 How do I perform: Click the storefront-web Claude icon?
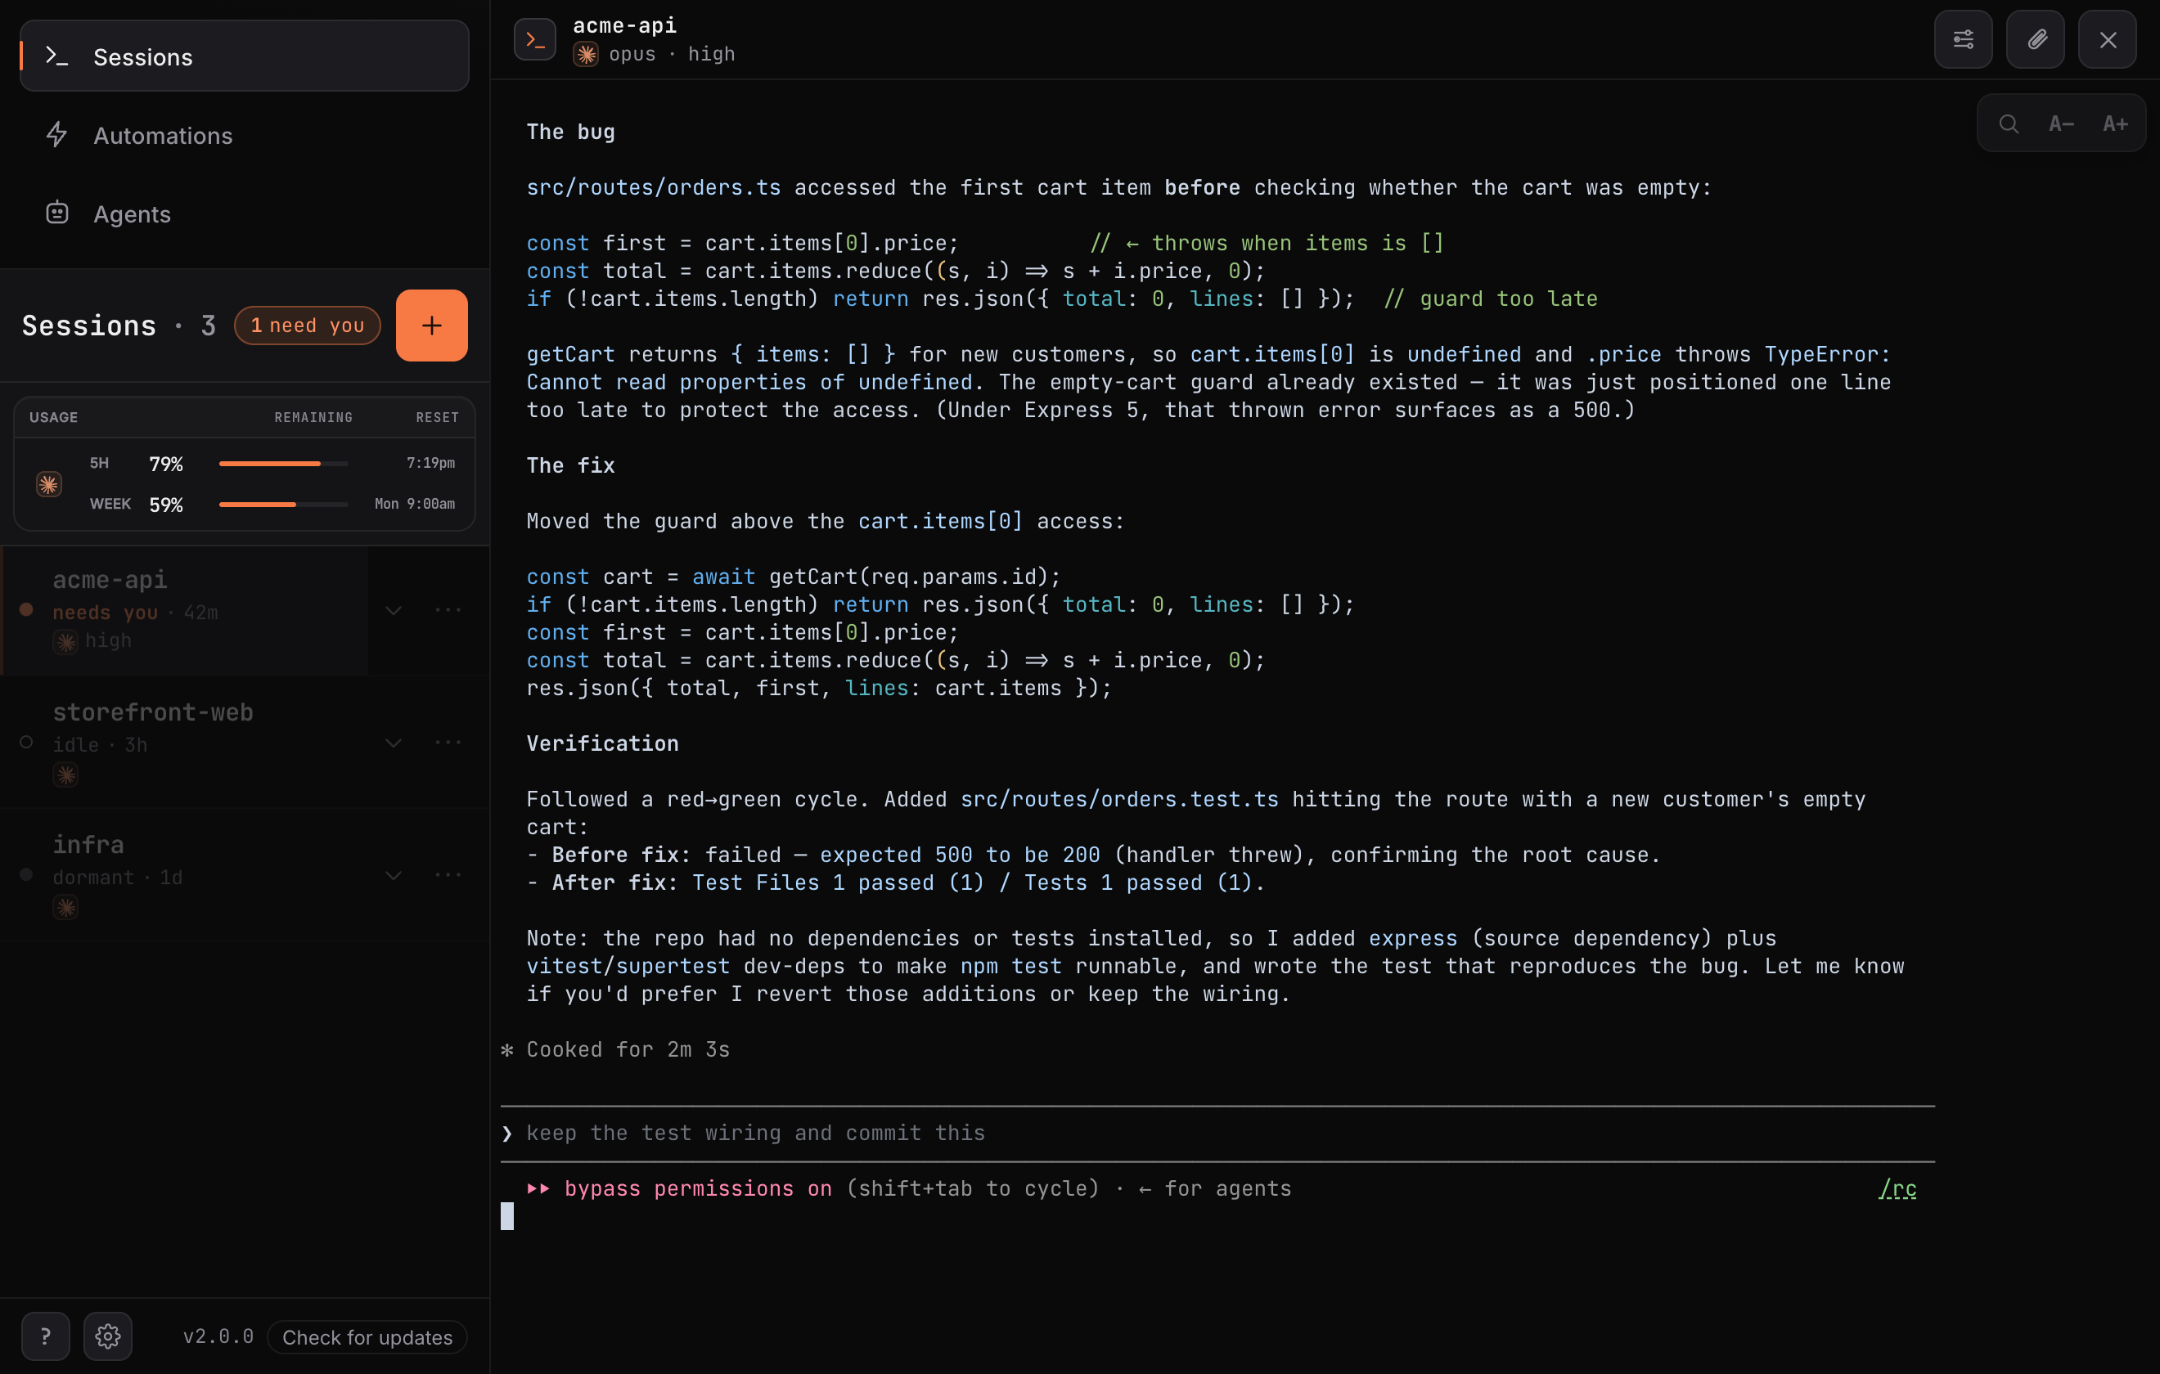65,774
